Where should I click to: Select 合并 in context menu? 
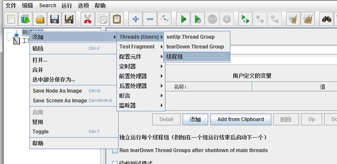point(74,70)
